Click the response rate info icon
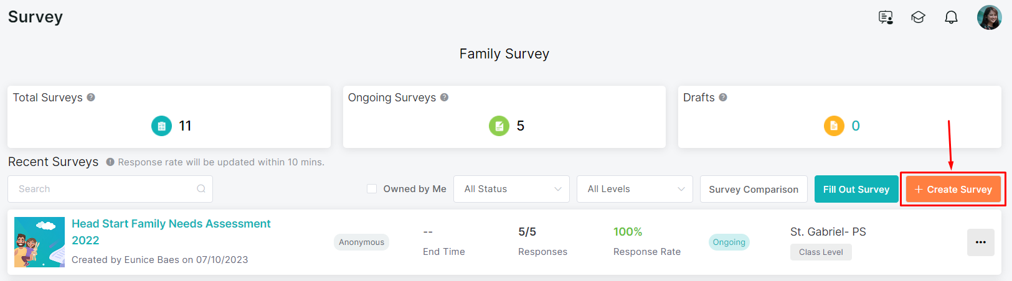The image size is (1012, 281). pos(110,162)
